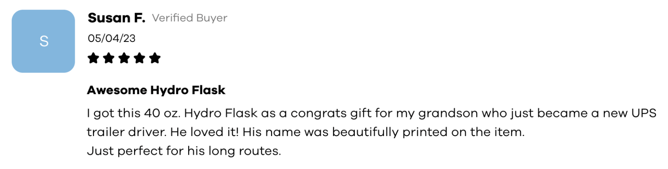The width and height of the screenshot is (668, 169).
Task: Click the blue S avatar tile
Action: [43, 41]
